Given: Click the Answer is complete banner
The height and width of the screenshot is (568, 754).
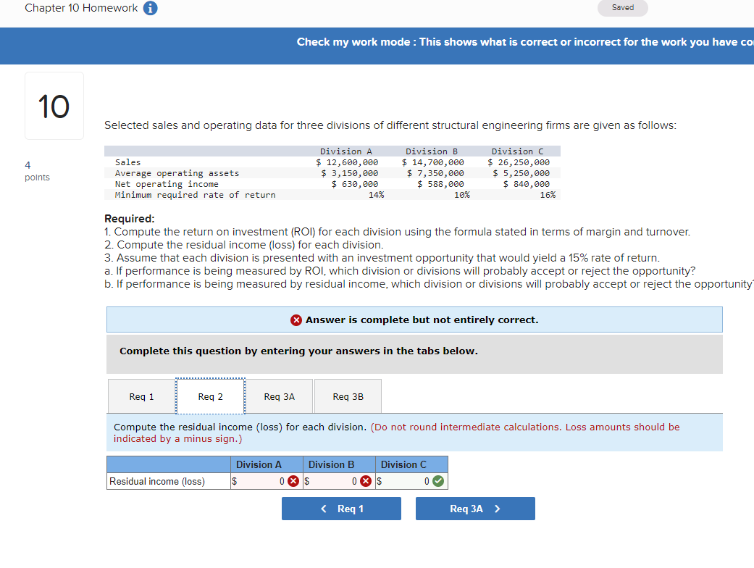Looking at the screenshot, I should tap(414, 319).
